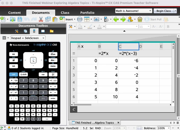Viewport: 180px width, 130px height.
Task: Click the Paste clipboard icon
Action: [55, 19]
